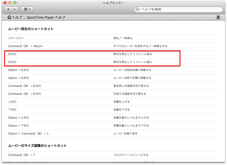Click the ヘルプセンター window title
Viewport: 227px width, 165px height.
(x=113, y=3)
